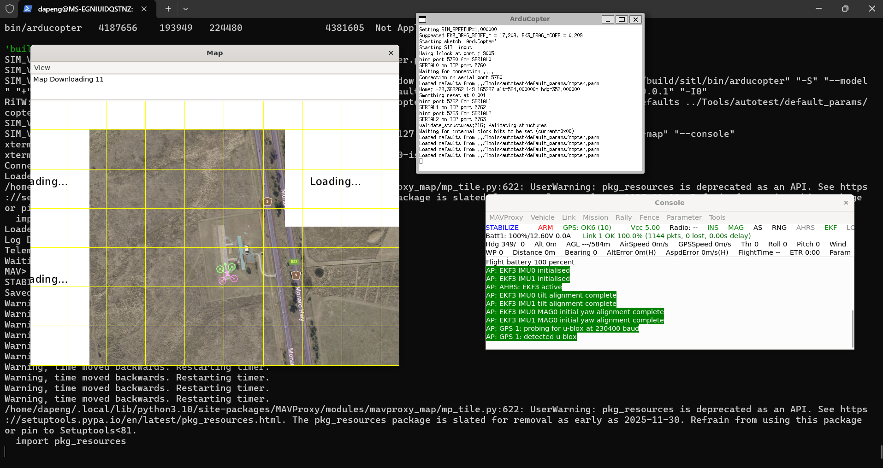Click the quadcopter vehicle icon on map
Image resolution: width=883 pixels, height=468 pixels.
coord(227,273)
